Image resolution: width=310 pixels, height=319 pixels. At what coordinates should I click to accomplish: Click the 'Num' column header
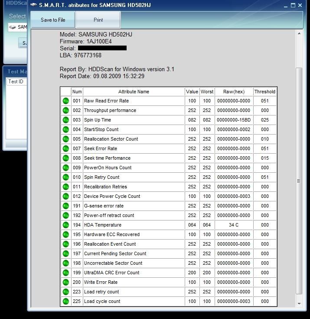[77, 92]
